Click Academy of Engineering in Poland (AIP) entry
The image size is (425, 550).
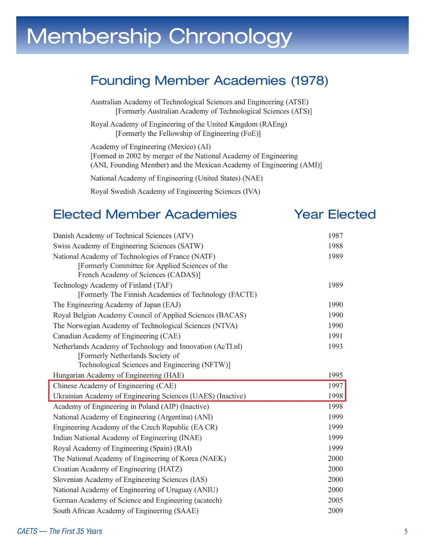(x=131, y=407)
